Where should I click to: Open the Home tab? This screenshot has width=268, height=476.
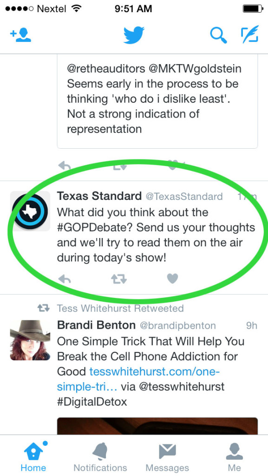coord(33,456)
